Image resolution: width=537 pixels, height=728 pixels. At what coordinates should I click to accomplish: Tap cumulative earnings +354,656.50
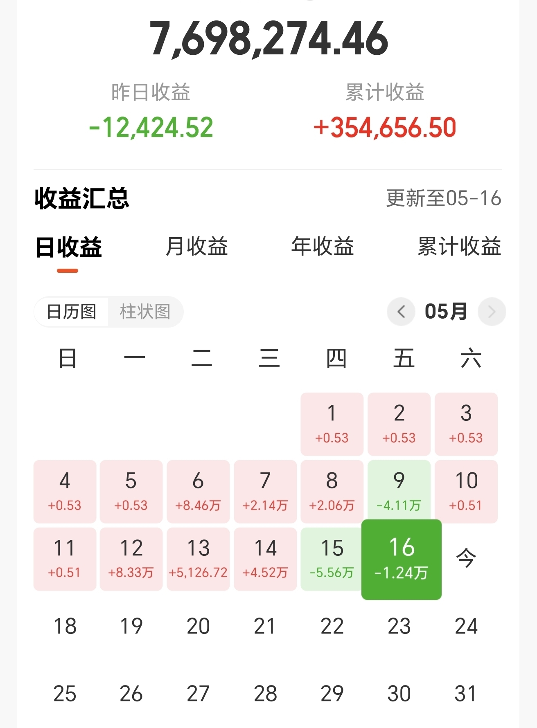[x=385, y=127]
